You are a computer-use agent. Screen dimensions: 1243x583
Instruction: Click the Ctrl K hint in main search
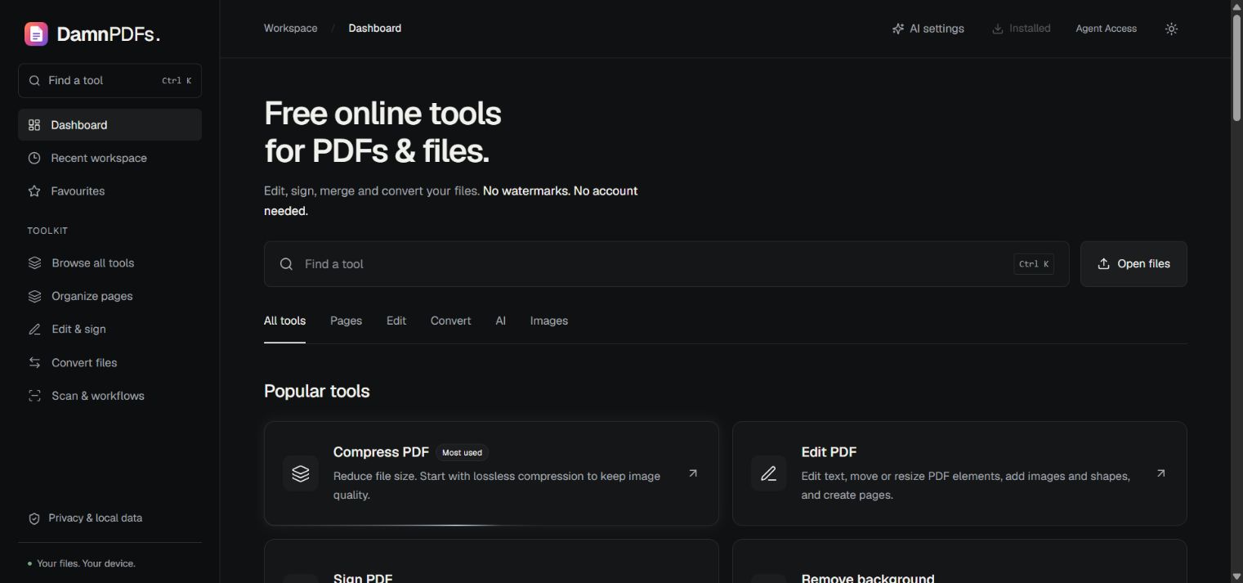(x=1034, y=263)
